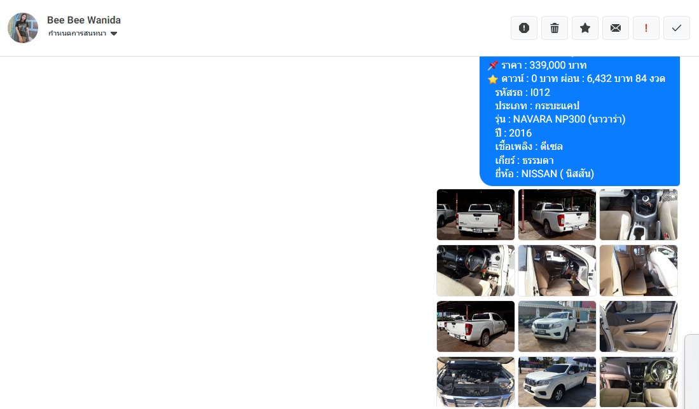Open side rear photo of pickup under shelter
Viewport: 699px width, 409px height.
click(x=476, y=326)
